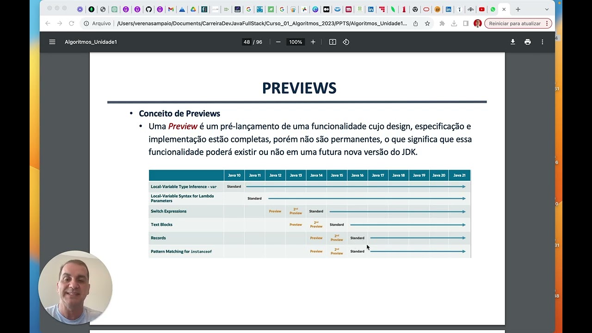Zoom in the PDF with plus button
Viewport: 592px width, 333px height.
click(313, 42)
